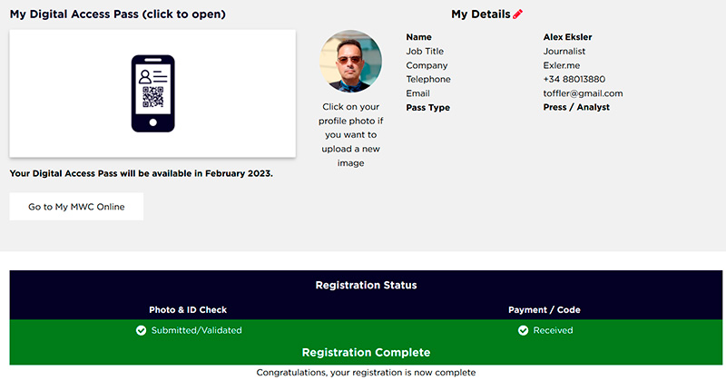Click the red pencil edit icon

coord(518,15)
